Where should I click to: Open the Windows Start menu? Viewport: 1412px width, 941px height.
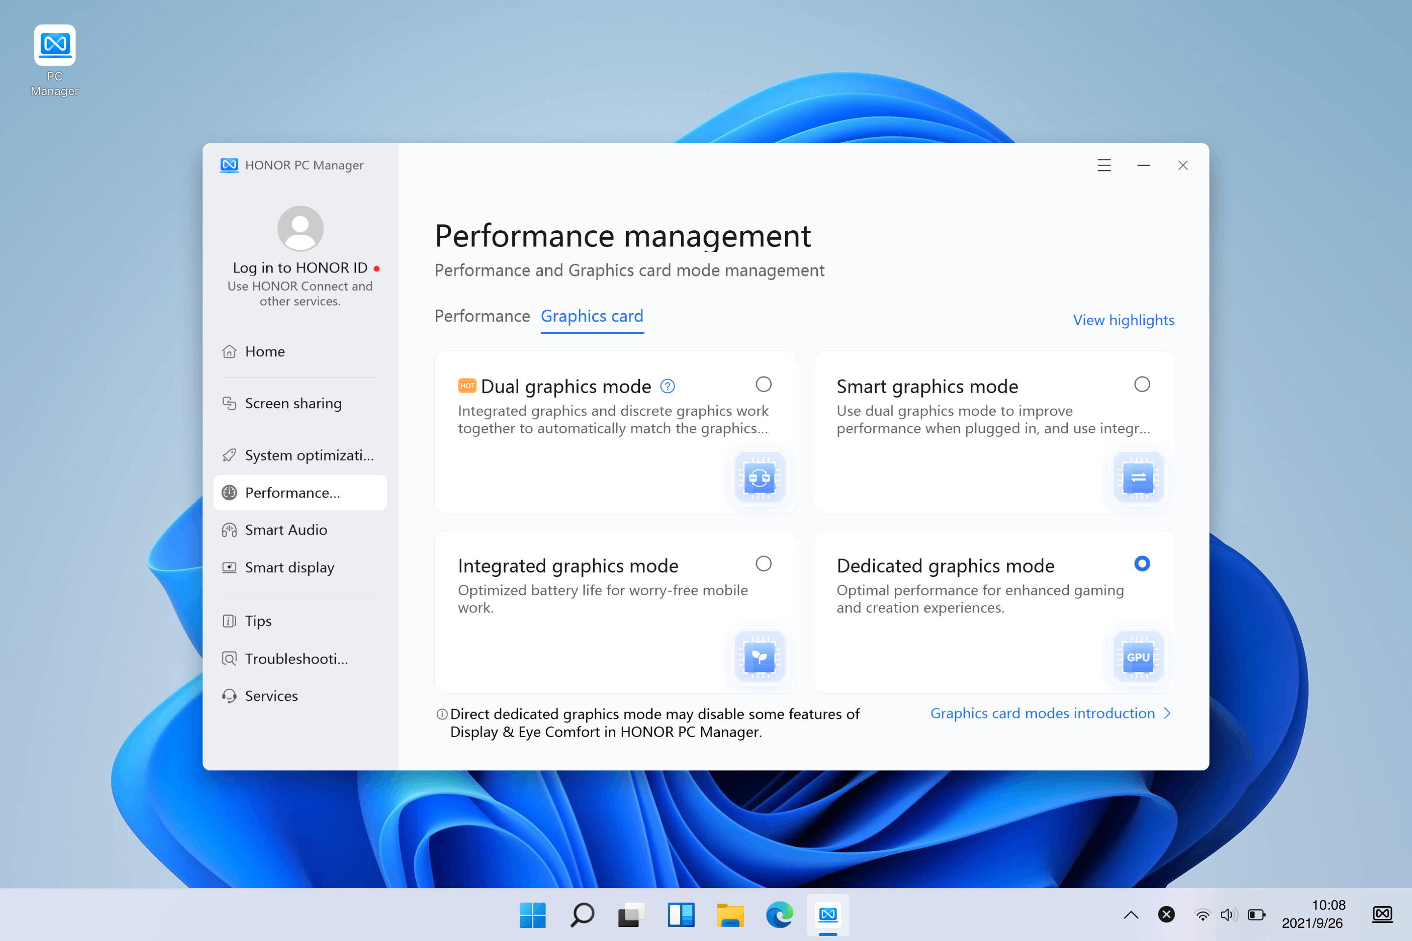[x=532, y=915]
